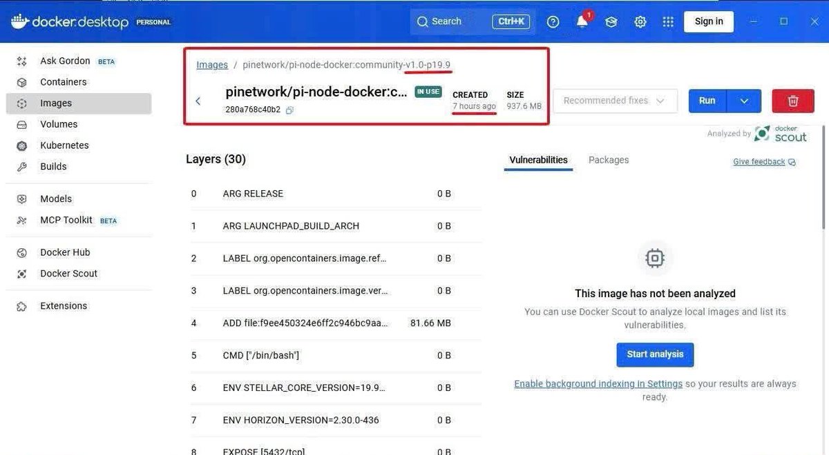Image resolution: width=829 pixels, height=455 pixels.
Task: Click the 81.66 MB layer size
Action: [x=430, y=323]
